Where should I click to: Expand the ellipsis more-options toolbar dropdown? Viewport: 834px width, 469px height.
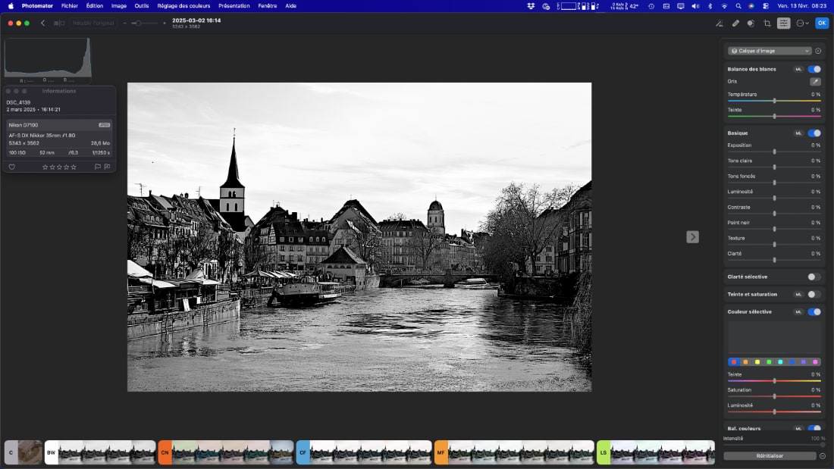(x=802, y=23)
